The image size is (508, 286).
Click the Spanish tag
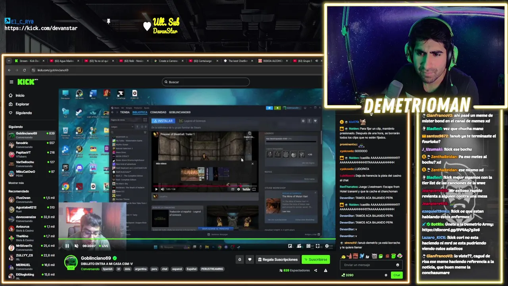[x=108, y=269]
